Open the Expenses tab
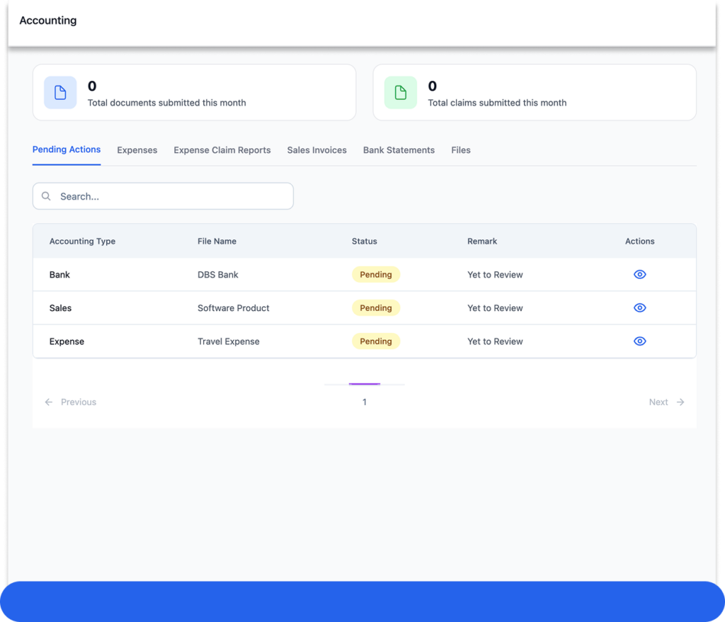 click(x=137, y=150)
